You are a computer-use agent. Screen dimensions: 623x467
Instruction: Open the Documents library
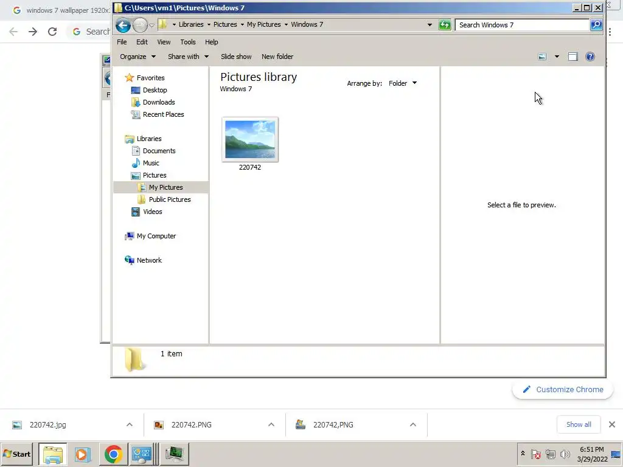coord(159,151)
